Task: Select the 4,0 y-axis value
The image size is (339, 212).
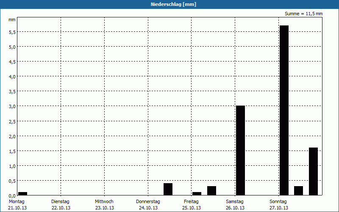Action: point(12,77)
